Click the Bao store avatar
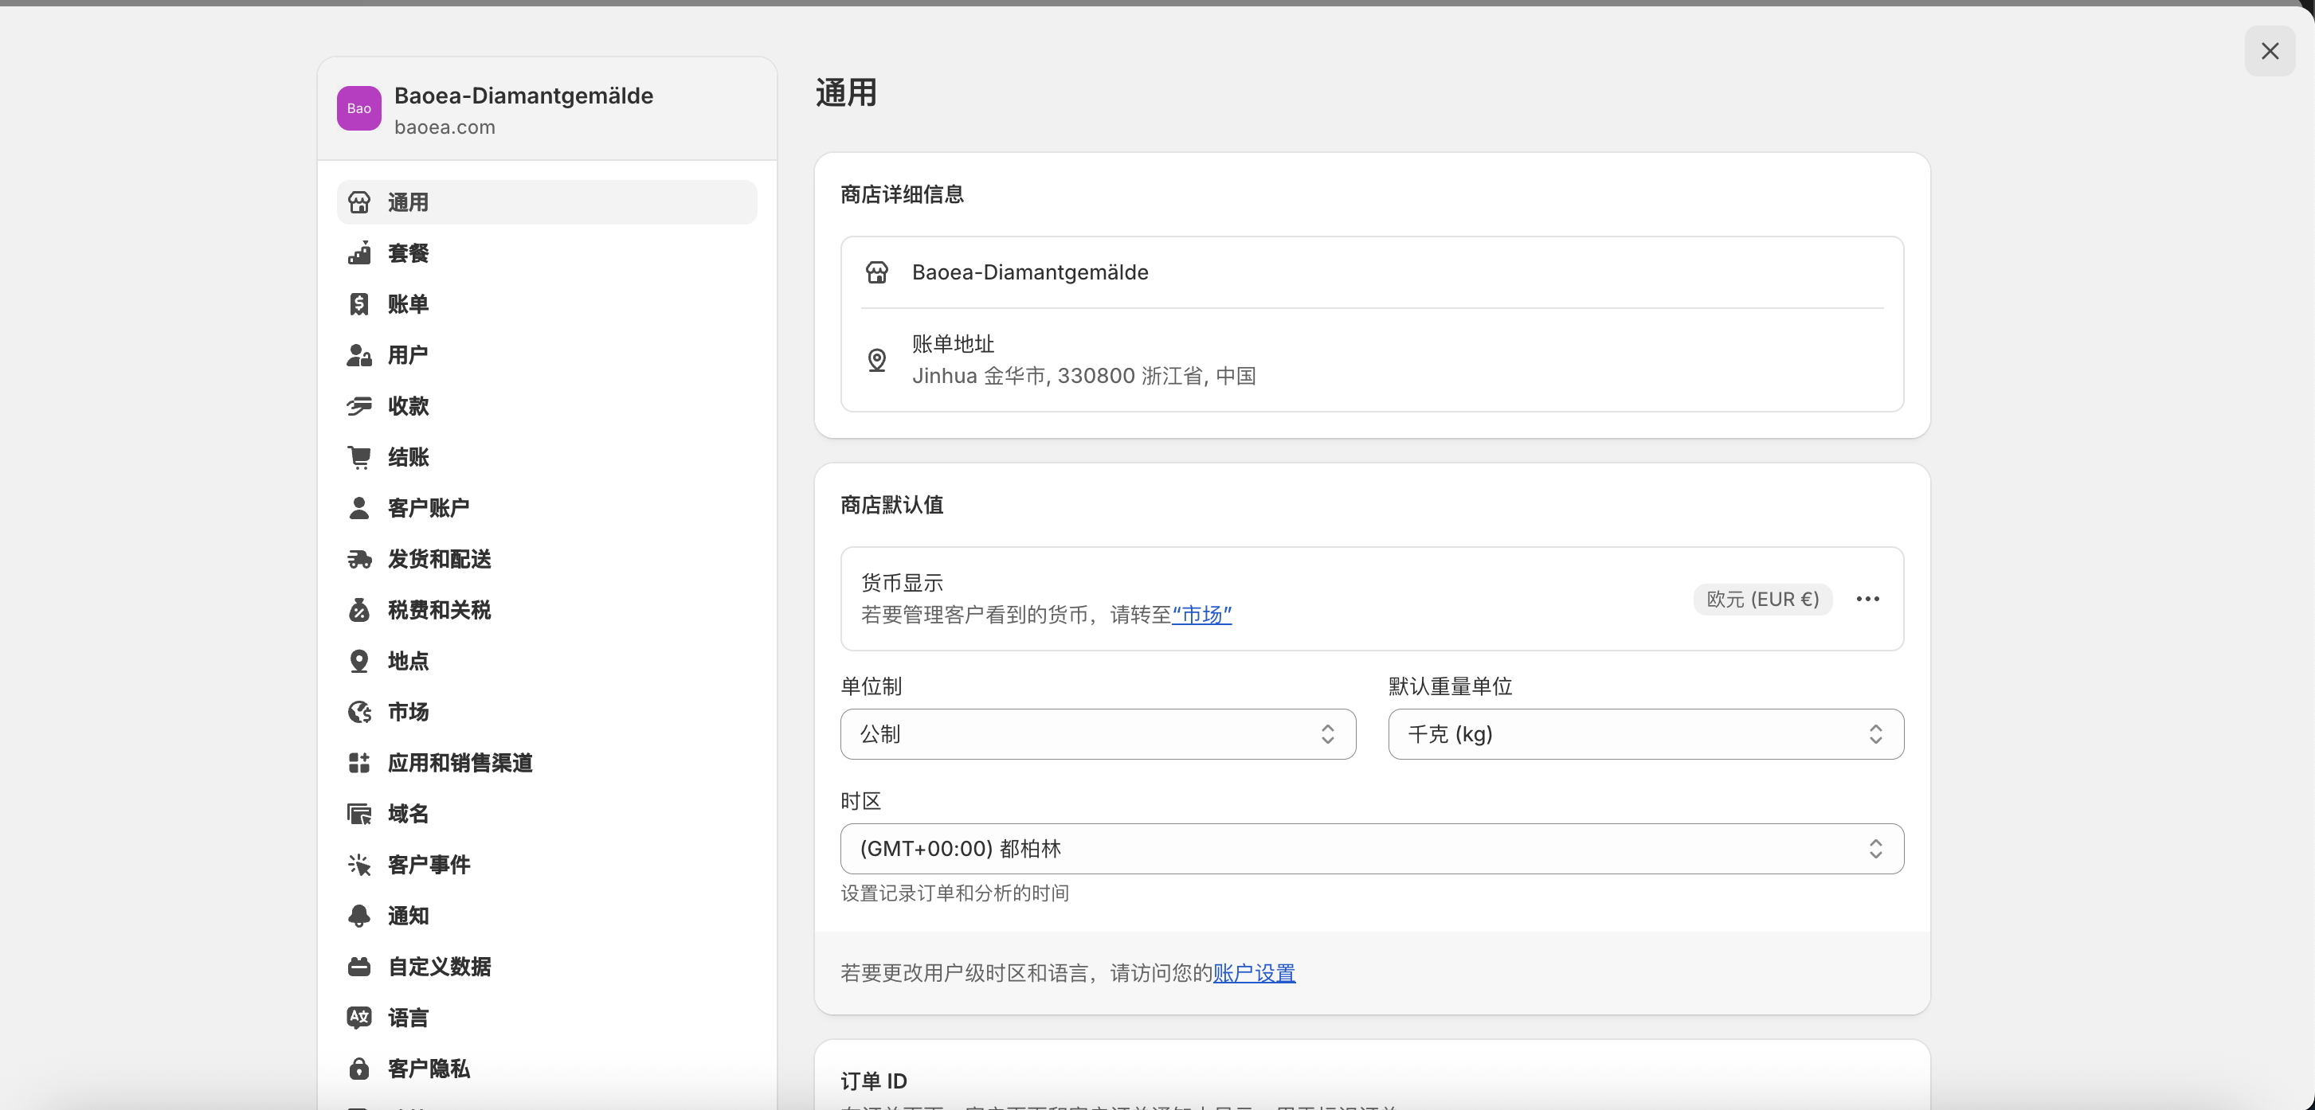2315x1110 pixels. tap(358, 108)
